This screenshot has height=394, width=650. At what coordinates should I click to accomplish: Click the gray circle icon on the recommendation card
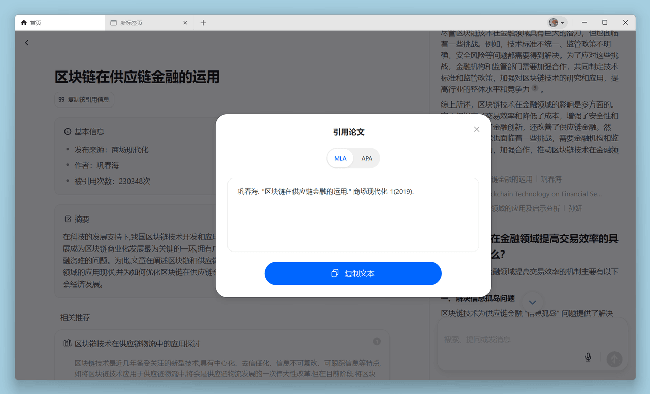tap(377, 341)
